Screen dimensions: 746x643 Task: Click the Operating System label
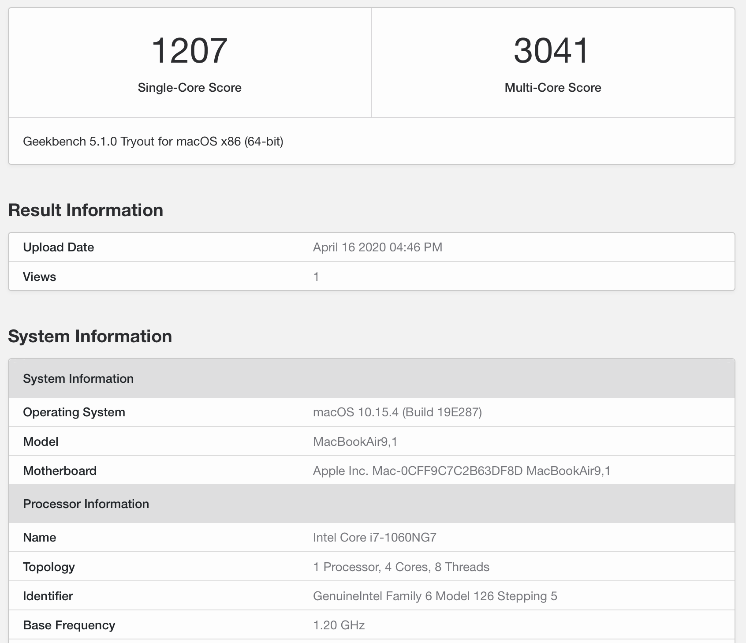click(x=74, y=412)
